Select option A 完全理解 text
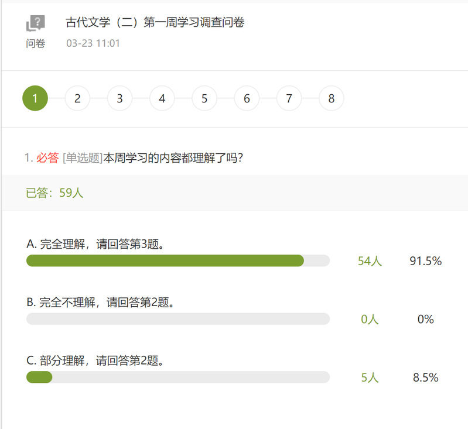Viewport: 468px width, 429px height. (95, 244)
